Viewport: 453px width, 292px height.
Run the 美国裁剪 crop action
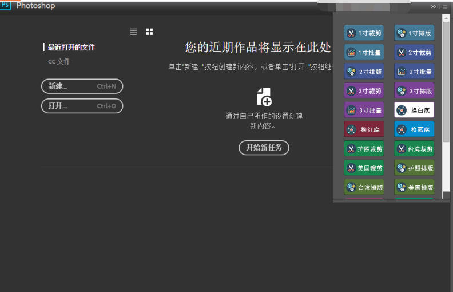pos(364,168)
